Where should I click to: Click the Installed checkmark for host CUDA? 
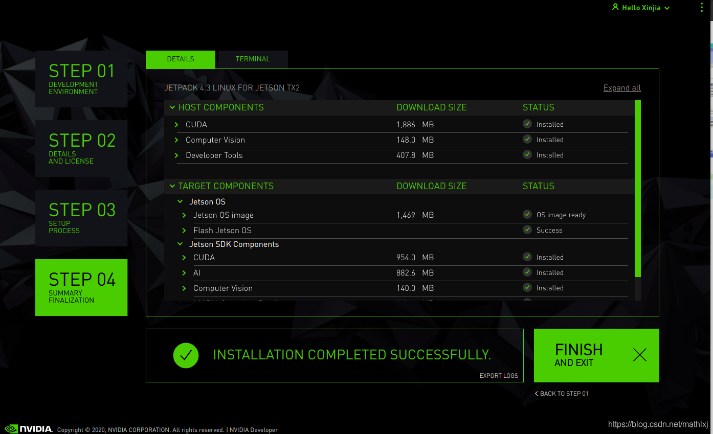(x=527, y=124)
